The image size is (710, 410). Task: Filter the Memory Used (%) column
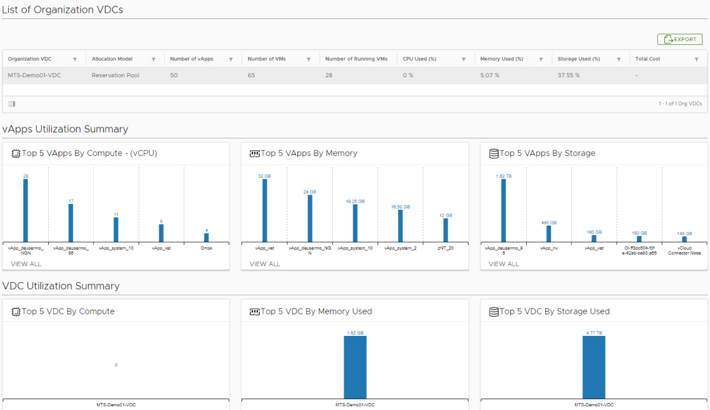541,60
